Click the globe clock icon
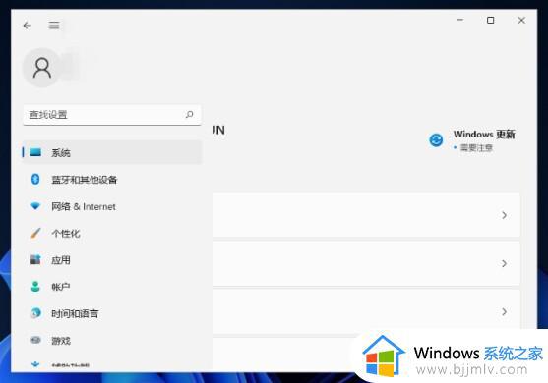The image size is (548, 383). [35, 313]
